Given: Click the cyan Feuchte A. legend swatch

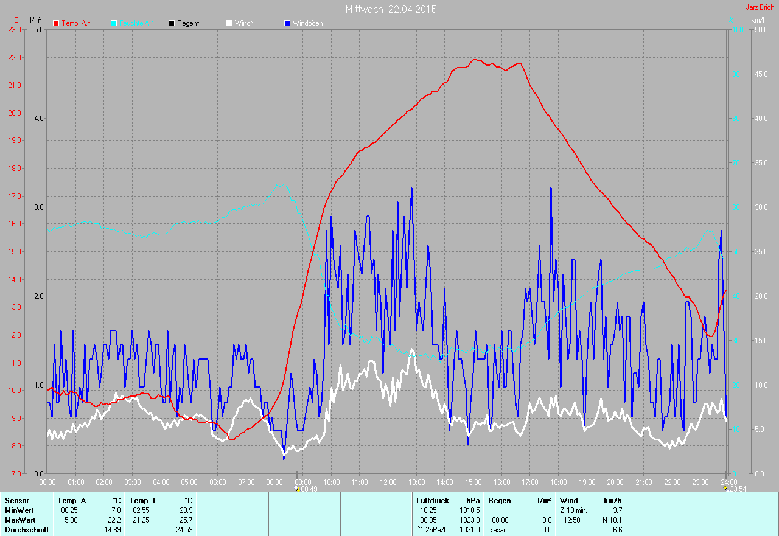Looking at the screenshot, I should pyautogui.click(x=114, y=23).
